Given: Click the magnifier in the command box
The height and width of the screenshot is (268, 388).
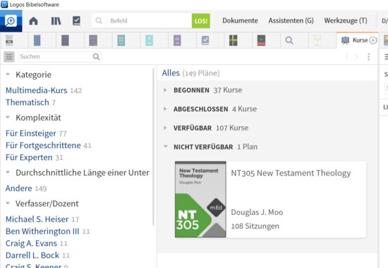Looking at the screenshot, I should click(99, 20).
